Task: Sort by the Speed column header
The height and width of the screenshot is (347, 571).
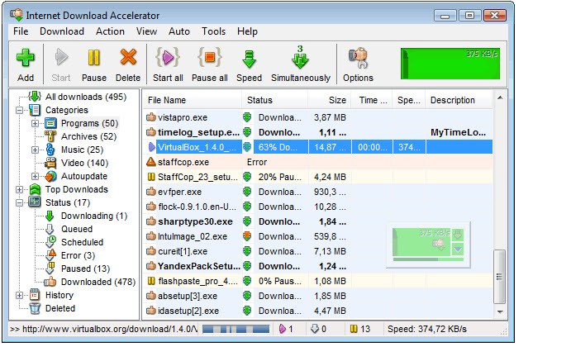Action: coord(409,100)
